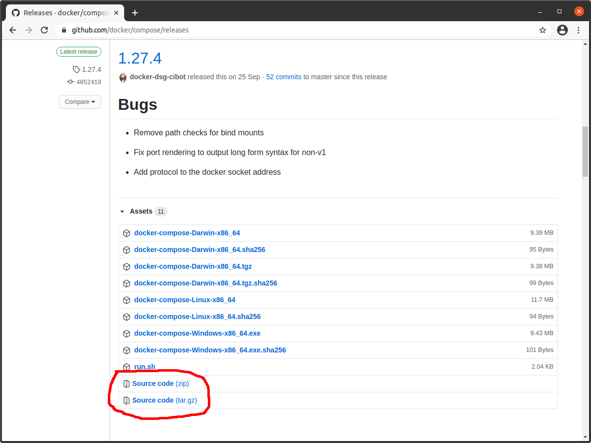Collapse the Assets section triangle
The height and width of the screenshot is (443, 591).
[122, 212]
